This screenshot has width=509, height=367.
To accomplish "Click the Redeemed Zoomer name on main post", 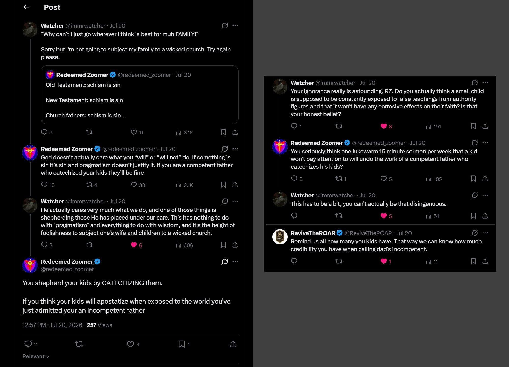I will click(x=67, y=262).
